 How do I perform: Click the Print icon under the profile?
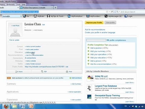pos(67,71)
